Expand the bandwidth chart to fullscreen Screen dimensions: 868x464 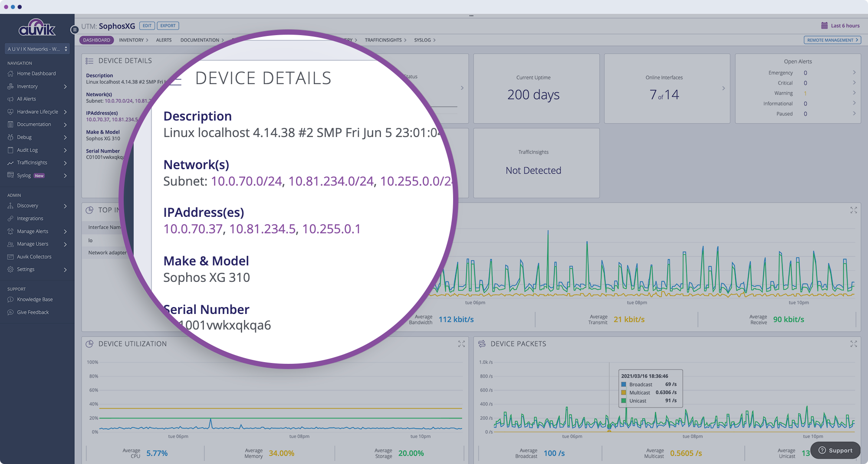point(854,210)
